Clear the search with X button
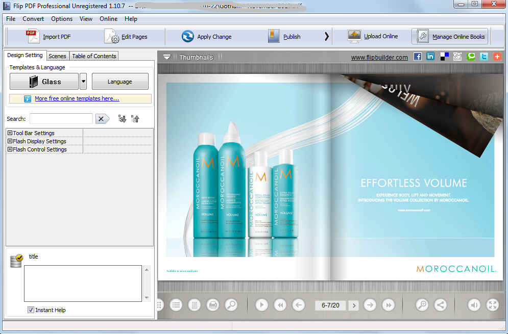 click(x=102, y=119)
